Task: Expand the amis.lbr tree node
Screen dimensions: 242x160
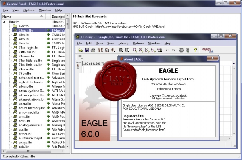Action: tap(9, 121)
